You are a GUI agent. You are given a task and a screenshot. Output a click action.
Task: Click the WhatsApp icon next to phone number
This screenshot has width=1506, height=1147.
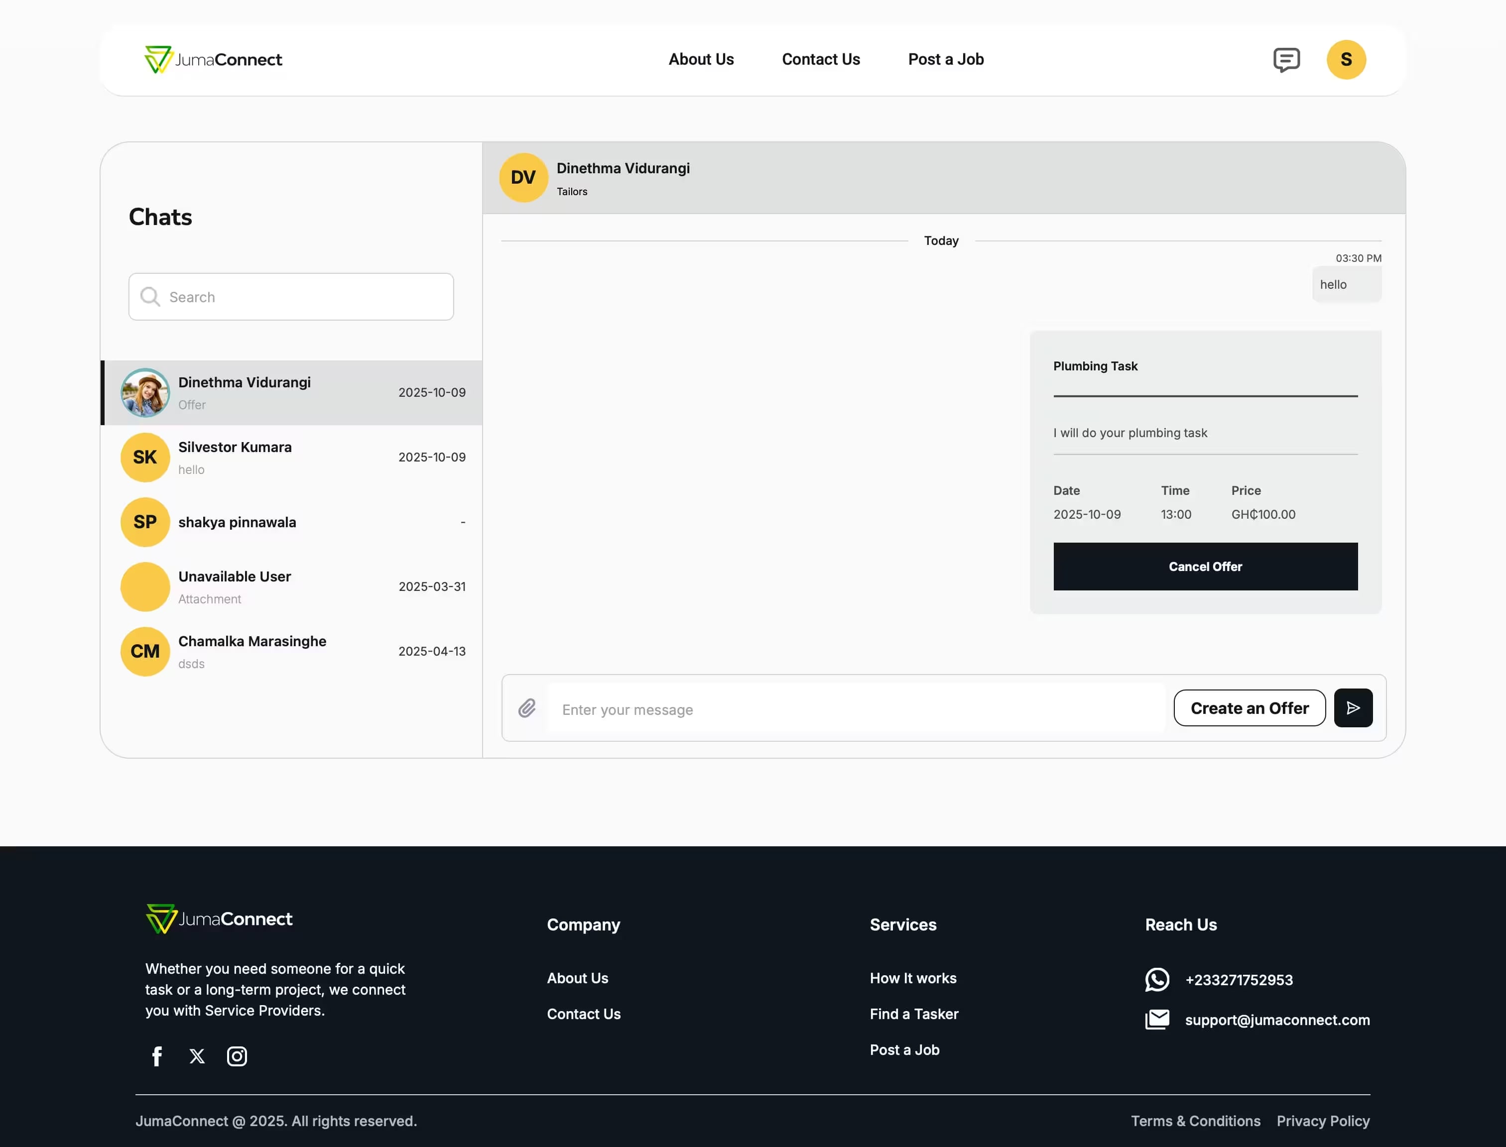(1157, 980)
